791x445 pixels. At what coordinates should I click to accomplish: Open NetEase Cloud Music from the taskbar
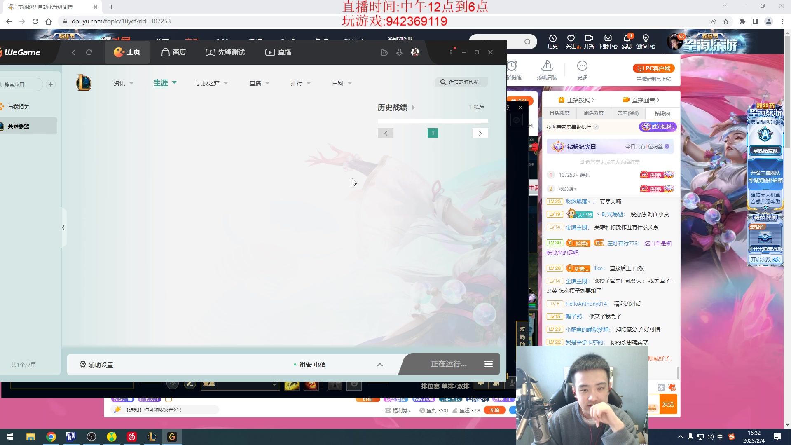pos(131,437)
